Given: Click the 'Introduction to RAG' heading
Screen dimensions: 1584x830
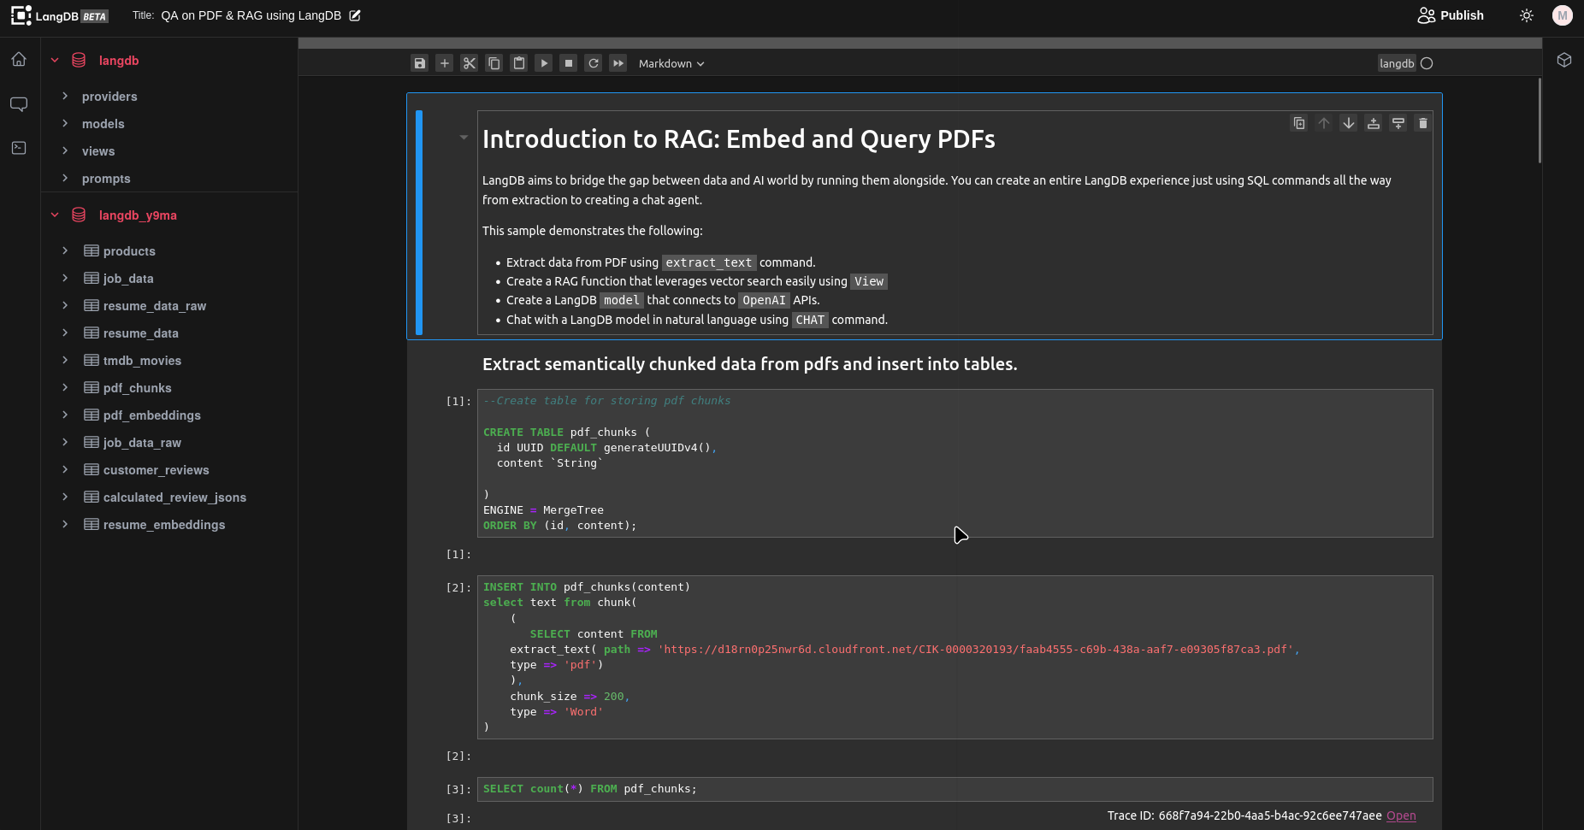Looking at the screenshot, I should pos(739,139).
